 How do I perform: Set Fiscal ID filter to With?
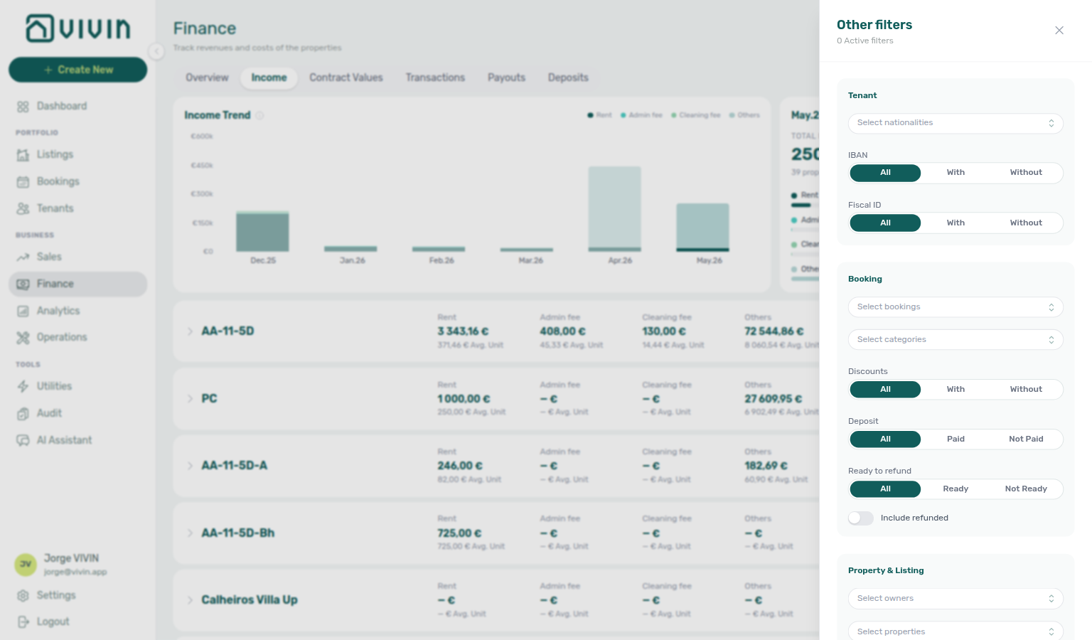point(955,223)
